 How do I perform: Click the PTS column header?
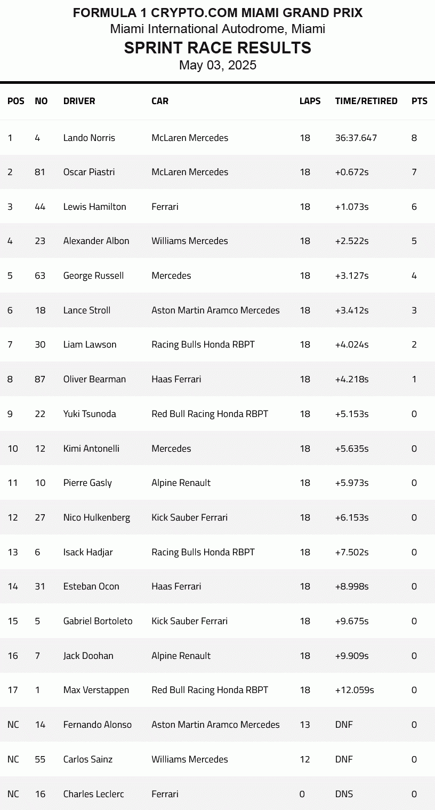point(419,101)
